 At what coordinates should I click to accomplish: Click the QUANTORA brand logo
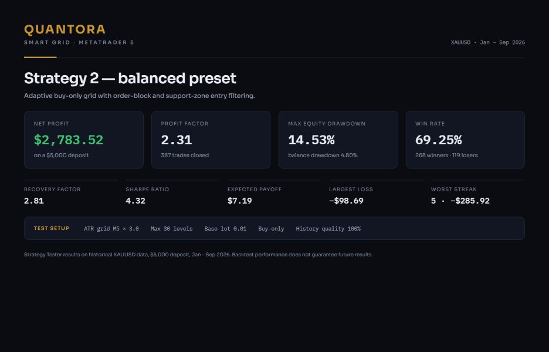click(x=65, y=29)
